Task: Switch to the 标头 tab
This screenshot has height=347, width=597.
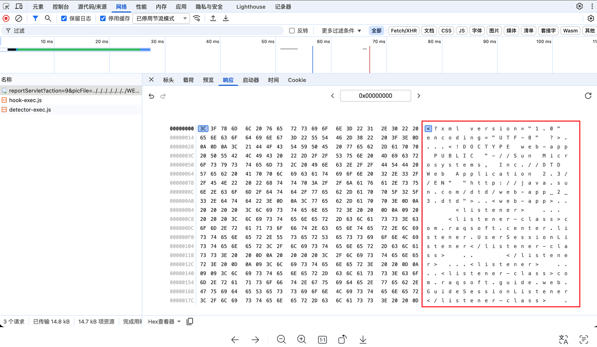Action: [168, 80]
